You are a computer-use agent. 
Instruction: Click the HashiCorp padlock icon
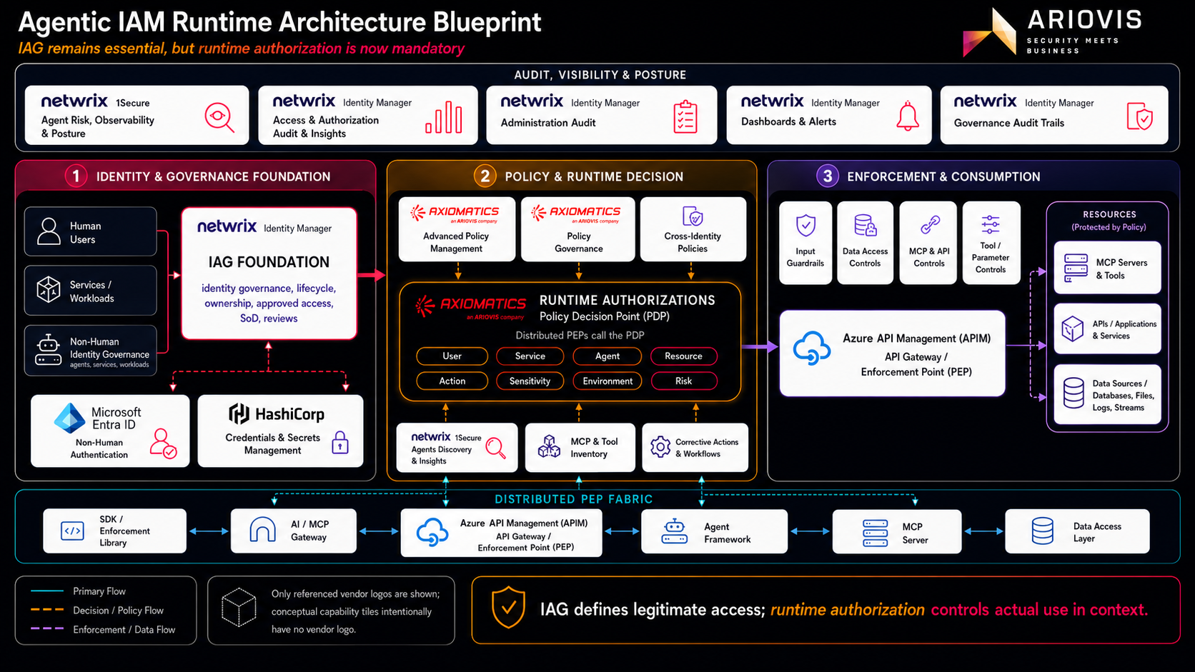[340, 443]
